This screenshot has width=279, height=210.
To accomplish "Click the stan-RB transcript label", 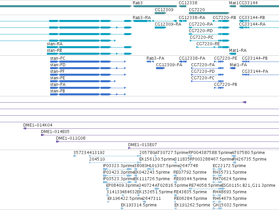I will [54, 50].
